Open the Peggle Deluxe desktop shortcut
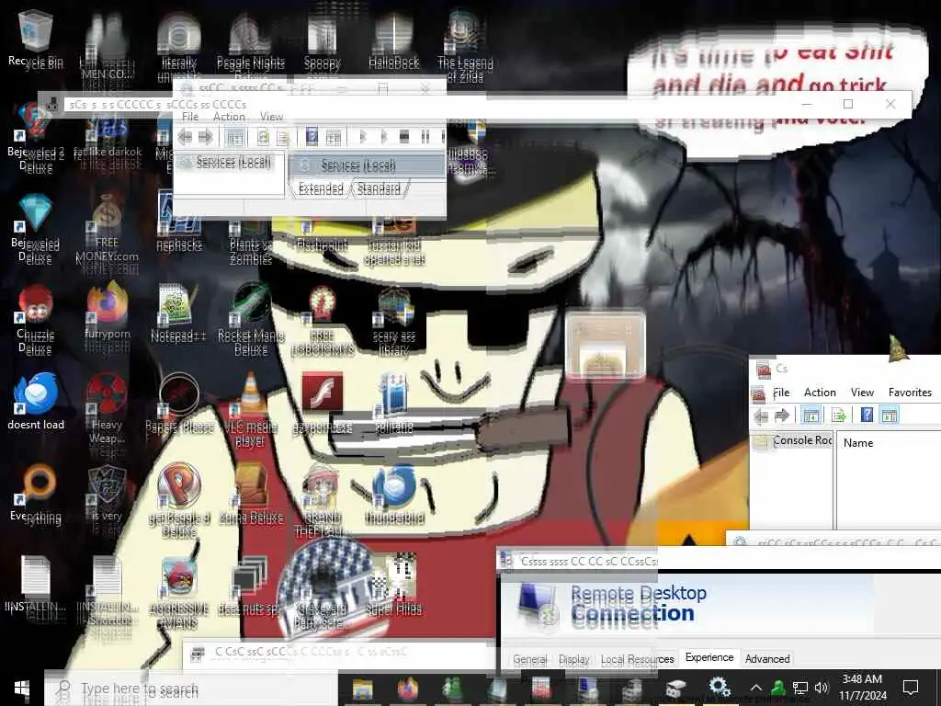Image resolution: width=941 pixels, height=706 pixels. tap(179, 499)
